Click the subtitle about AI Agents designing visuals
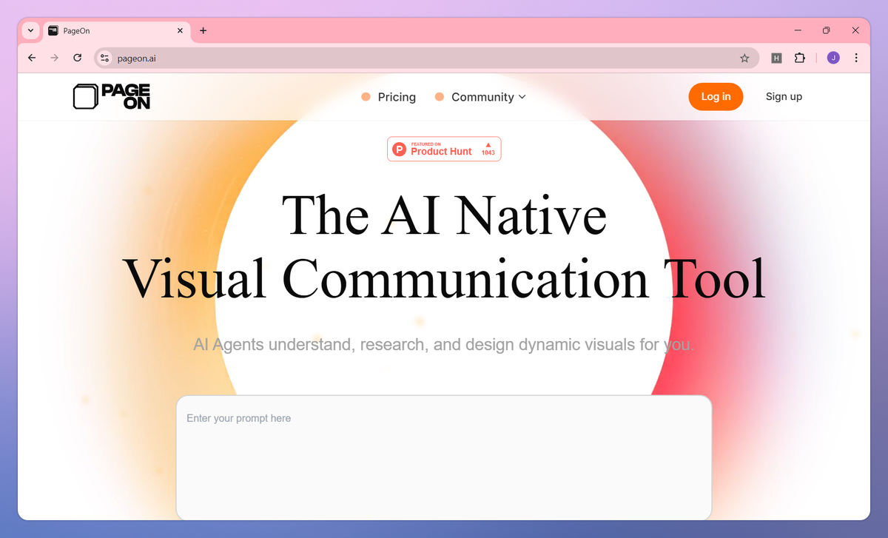This screenshot has height=538, width=888. tap(443, 345)
